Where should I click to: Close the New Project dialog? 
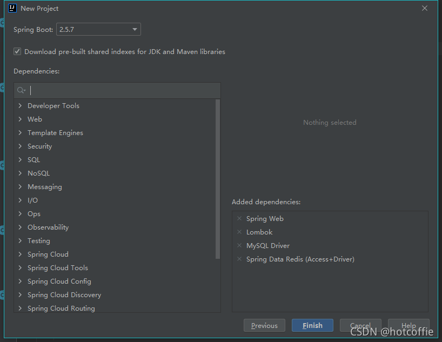click(x=425, y=8)
